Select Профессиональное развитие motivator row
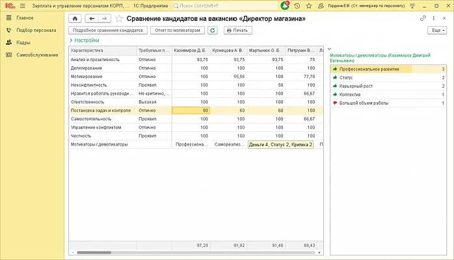This screenshot has width=454, height=260. [x=388, y=69]
